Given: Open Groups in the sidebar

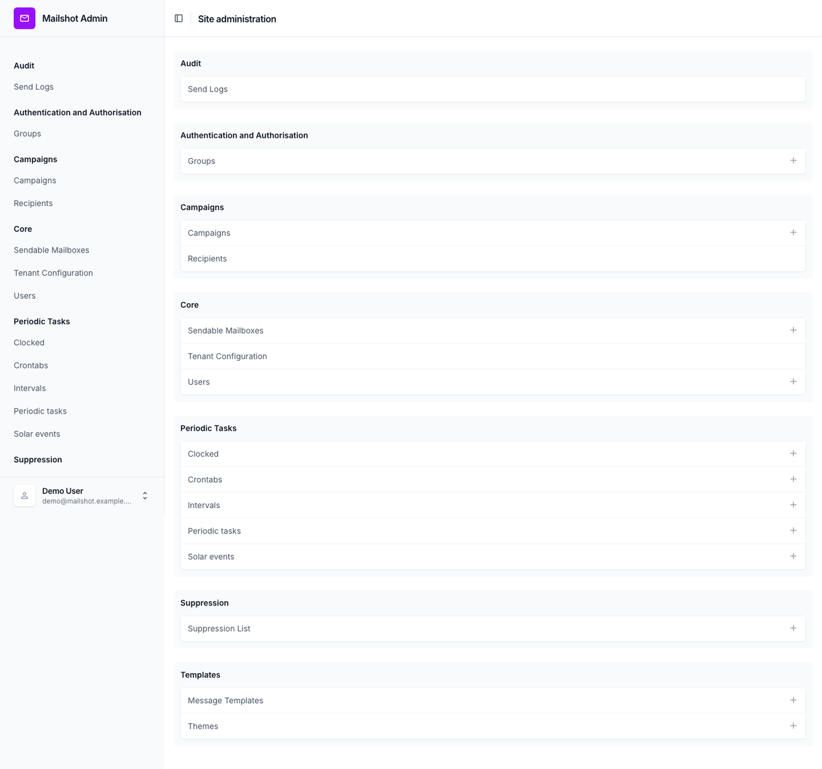Looking at the screenshot, I should [x=27, y=134].
